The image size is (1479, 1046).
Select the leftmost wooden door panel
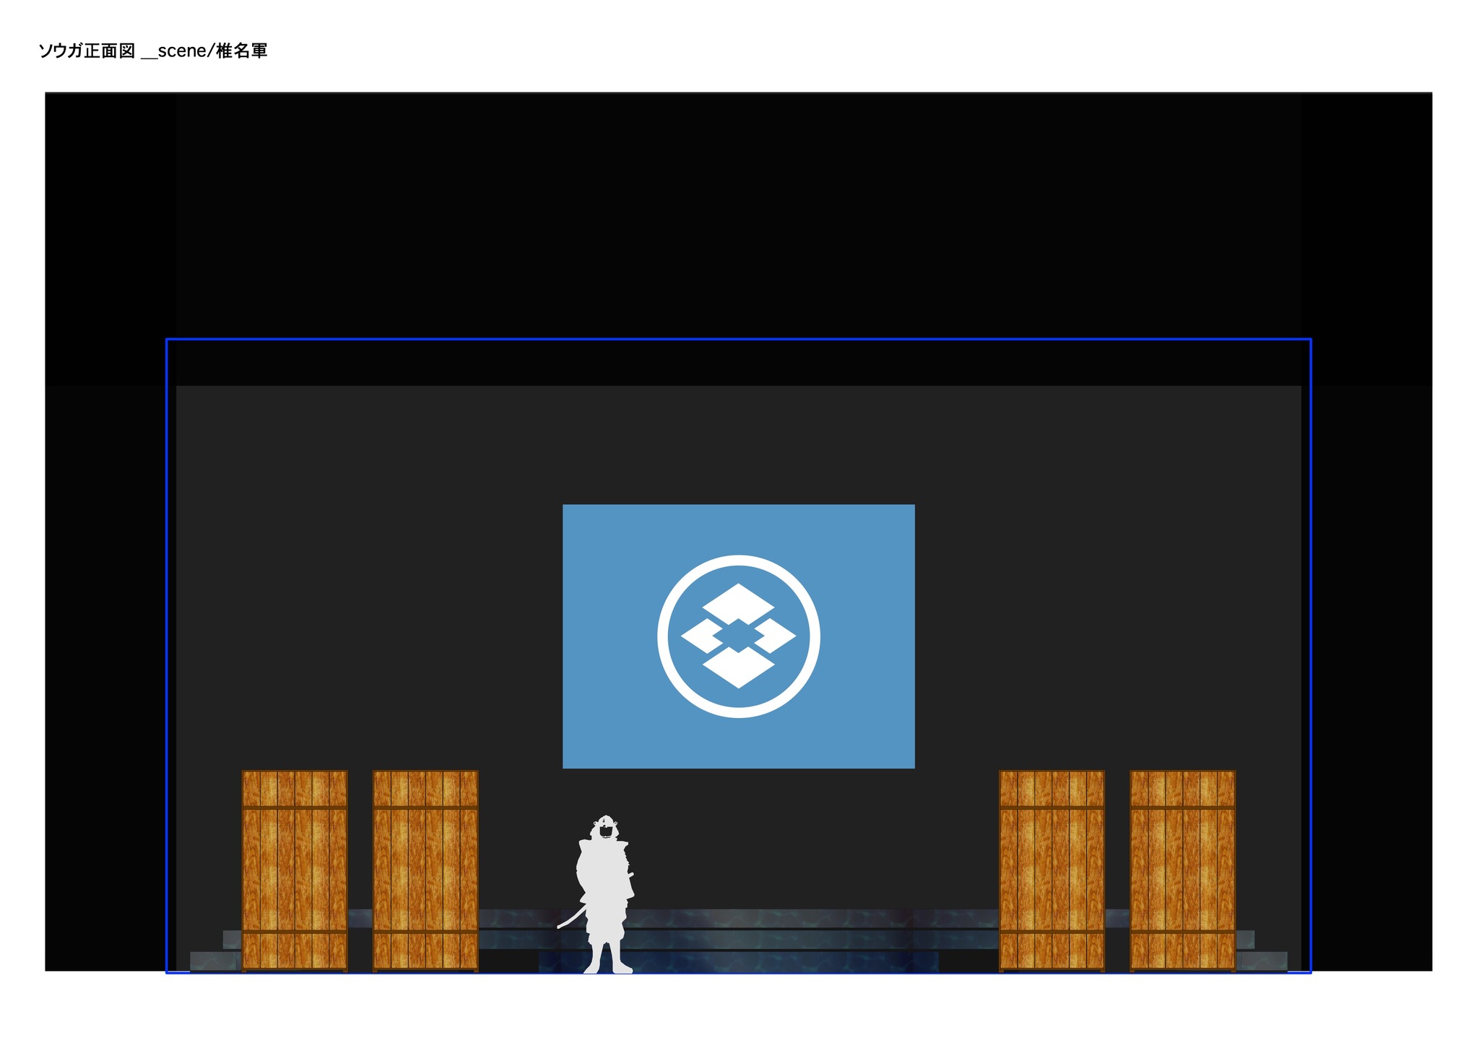tap(295, 870)
